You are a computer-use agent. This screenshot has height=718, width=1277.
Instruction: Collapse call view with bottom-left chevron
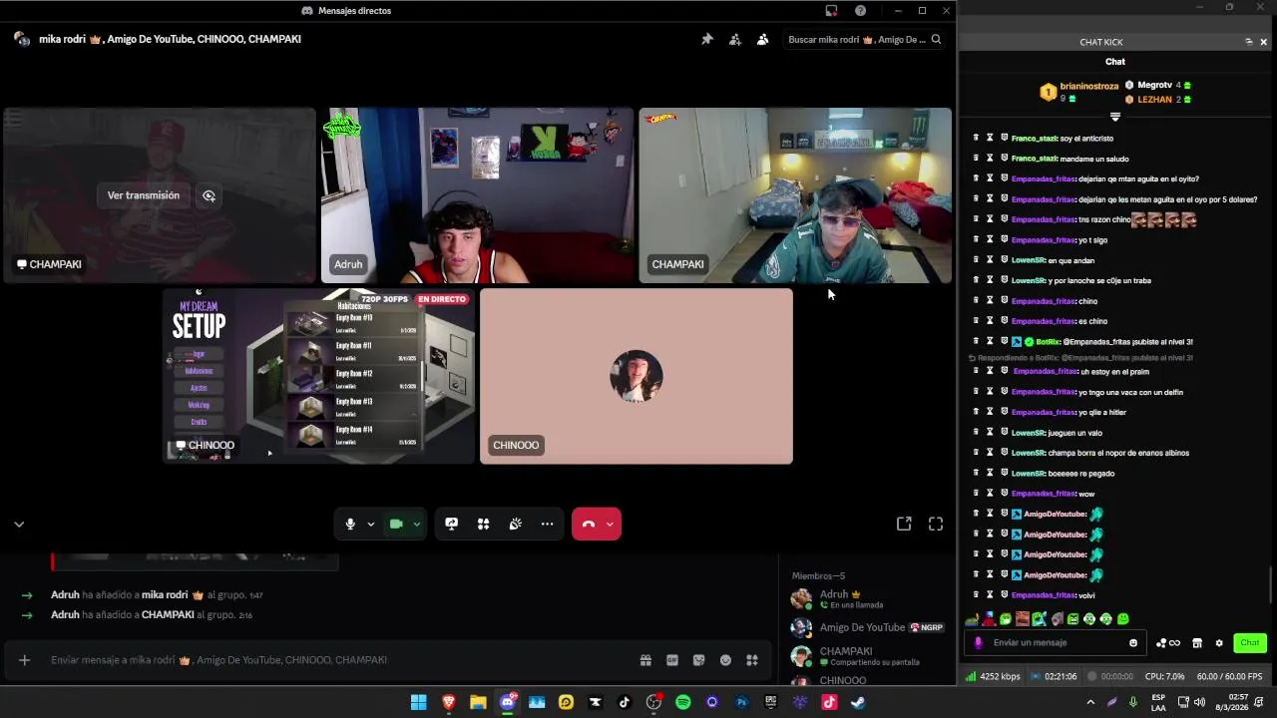(x=19, y=524)
